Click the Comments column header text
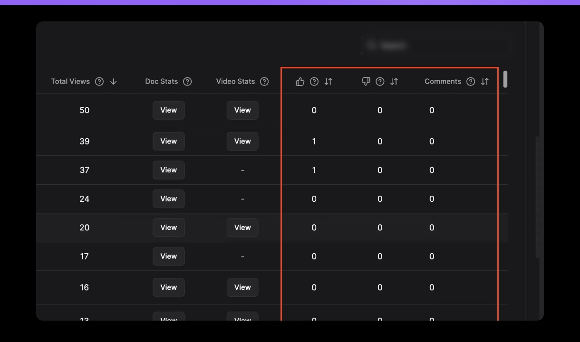 443,82
